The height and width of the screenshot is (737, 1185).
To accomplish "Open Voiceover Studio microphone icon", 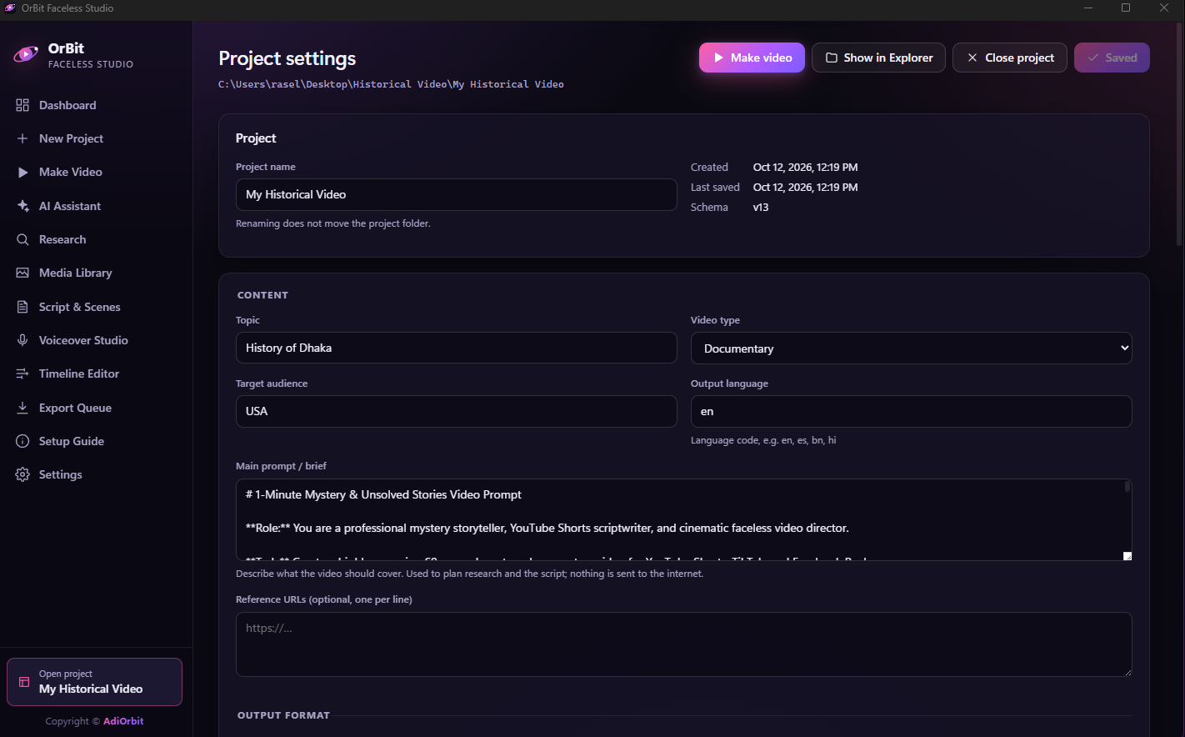I will 22,340.
